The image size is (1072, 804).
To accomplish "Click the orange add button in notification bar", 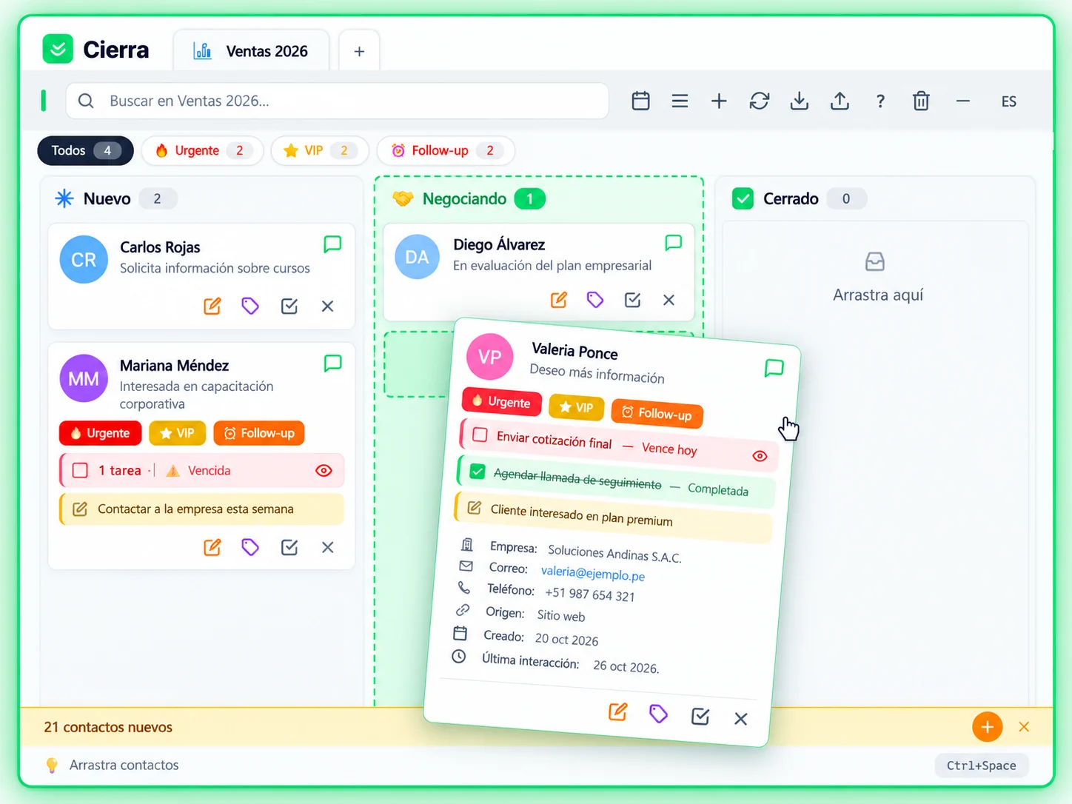I will tap(988, 727).
